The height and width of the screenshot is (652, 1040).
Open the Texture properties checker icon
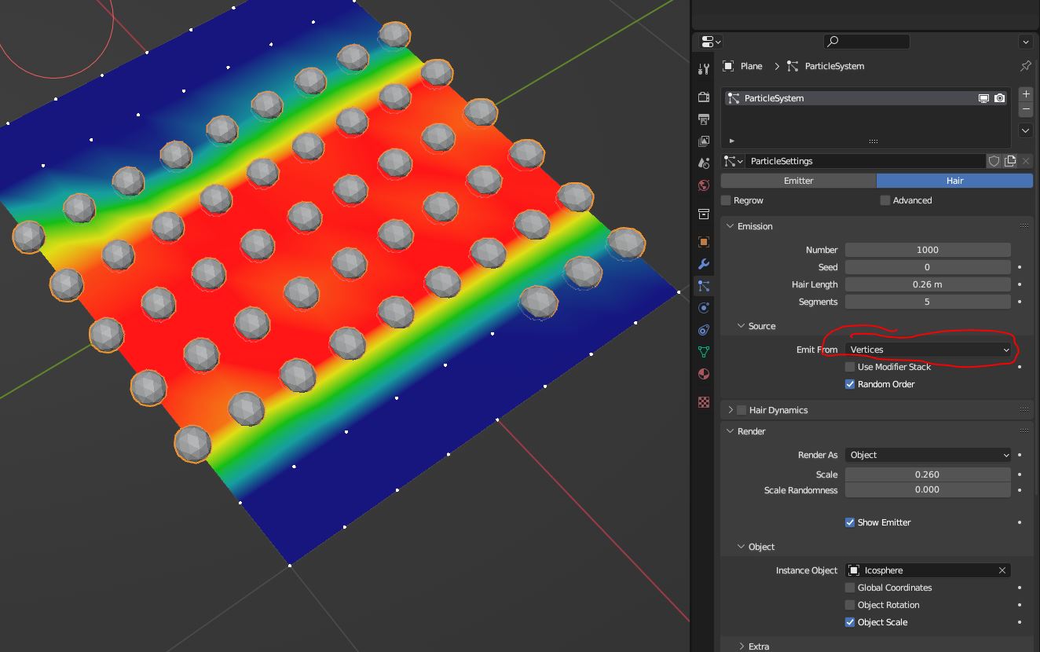704,402
